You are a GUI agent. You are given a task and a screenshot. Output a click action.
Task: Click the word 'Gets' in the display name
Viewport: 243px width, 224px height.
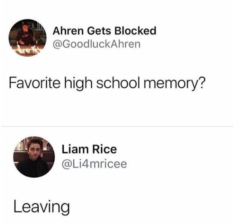click(x=99, y=31)
